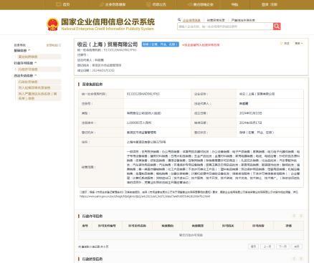Click the business scope paragraph text
Image resolution: width=314 pixels, height=263 pixels.
[213, 167]
